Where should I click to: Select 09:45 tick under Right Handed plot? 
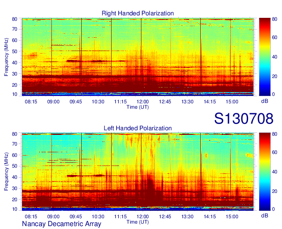[76, 102]
